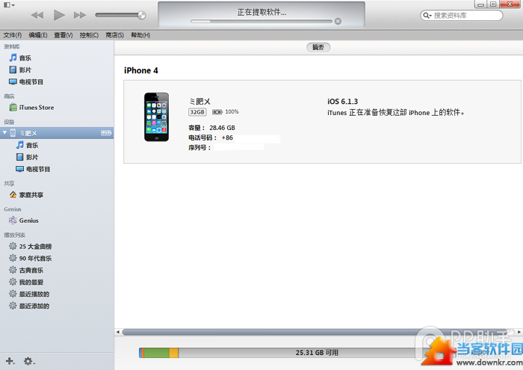This screenshot has width=523, height=370.
Task: Click the search library field
Action: (x=462, y=16)
